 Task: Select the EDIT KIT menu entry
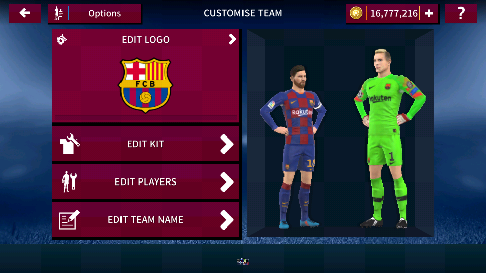(x=146, y=144)
